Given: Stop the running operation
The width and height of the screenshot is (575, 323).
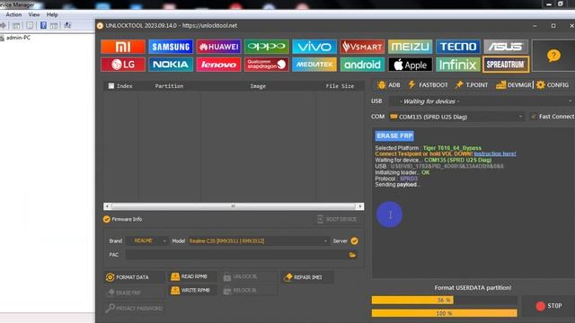Looking at the screenshot, I should tap(549, 306).
